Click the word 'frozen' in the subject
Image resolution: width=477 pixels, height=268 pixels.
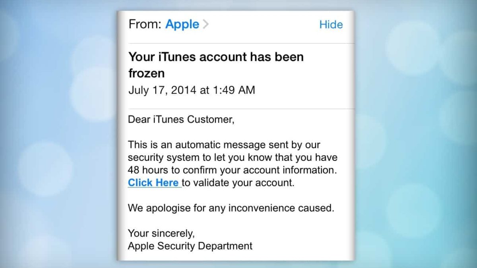coord(146,73)
